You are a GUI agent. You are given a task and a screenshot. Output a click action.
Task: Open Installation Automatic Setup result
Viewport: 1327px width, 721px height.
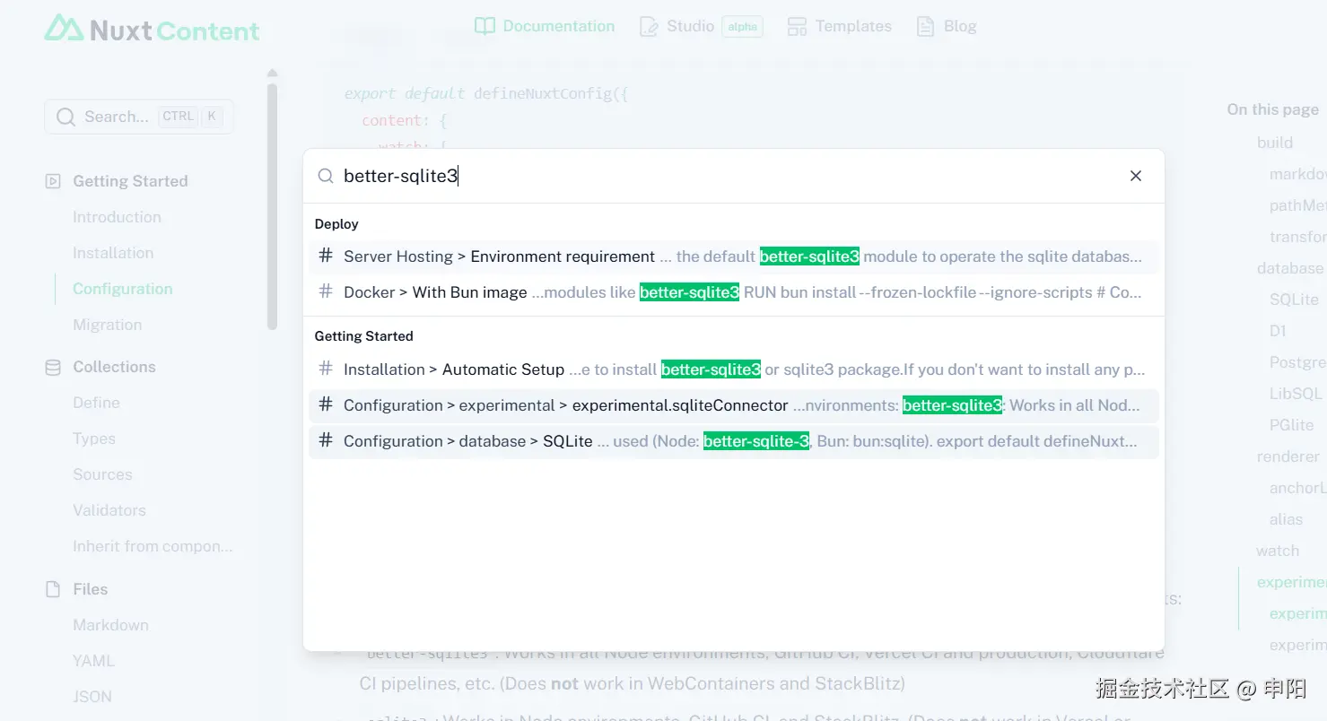(734, 369)
